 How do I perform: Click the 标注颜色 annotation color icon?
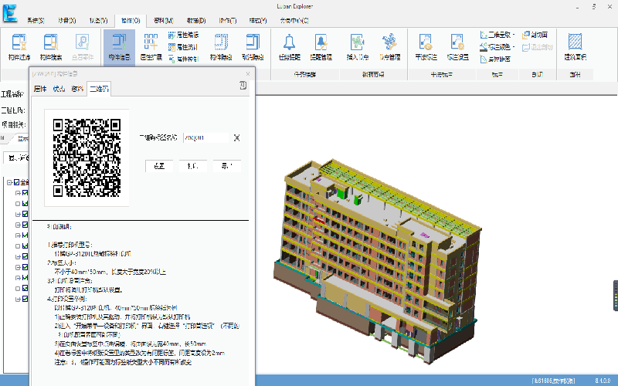pyautogui.click(x=484, y=47)
